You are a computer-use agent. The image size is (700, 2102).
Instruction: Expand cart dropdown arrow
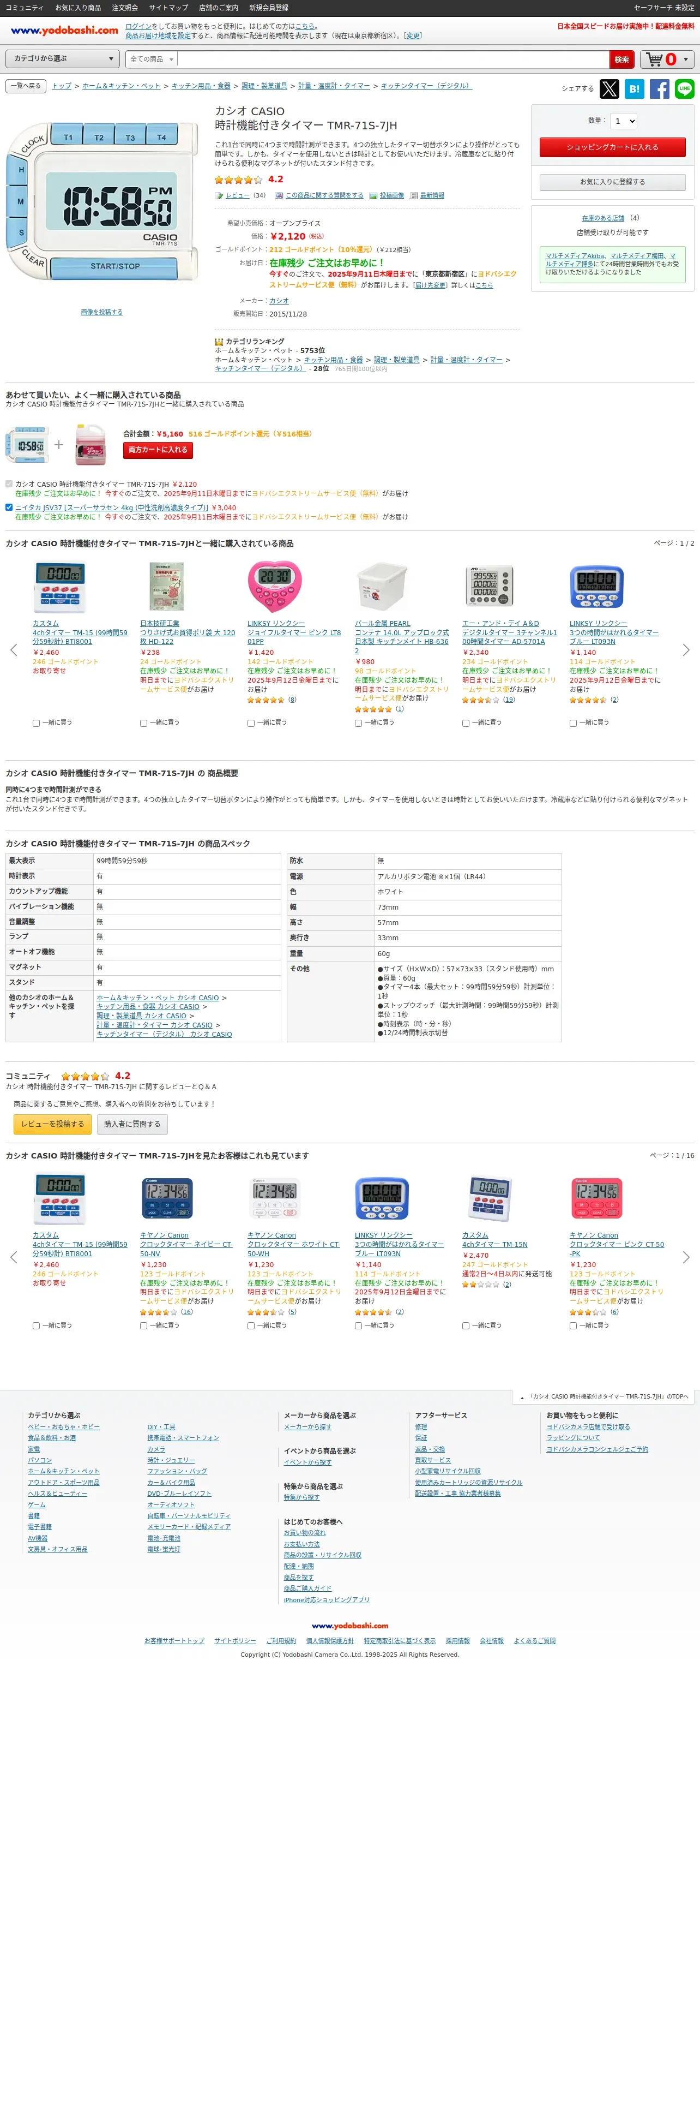[x=685, y=59]
